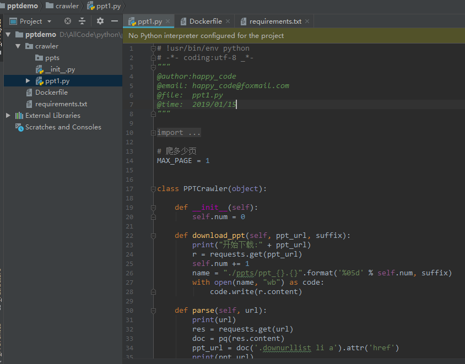Click the date 2019/01/15 in docstring
465x364 pixels.
(214, 105)
